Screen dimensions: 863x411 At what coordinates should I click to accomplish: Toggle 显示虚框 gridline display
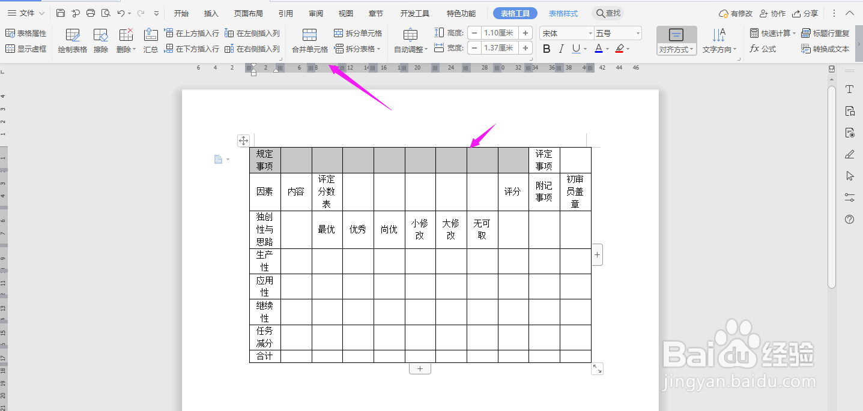tap(26, 49)
